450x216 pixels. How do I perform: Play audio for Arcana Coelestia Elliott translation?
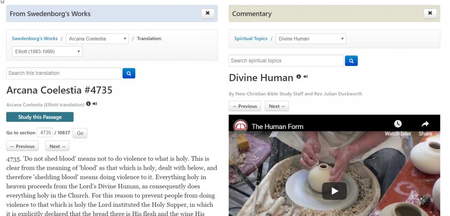(95, 104)
